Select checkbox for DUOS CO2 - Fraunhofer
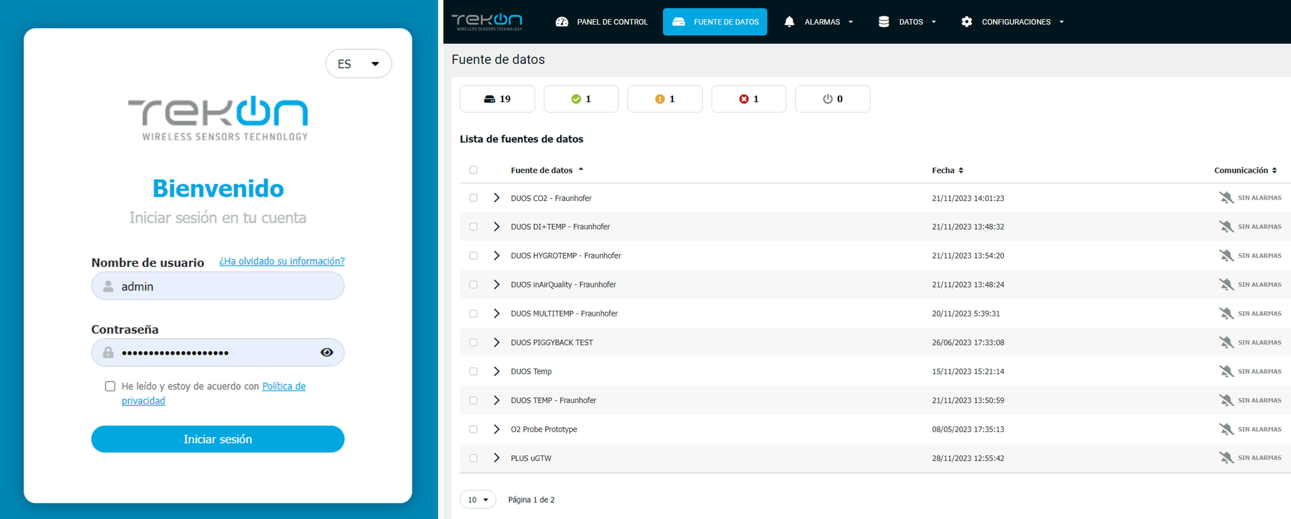The image size is (1291, 519). (x=473, y=198)
